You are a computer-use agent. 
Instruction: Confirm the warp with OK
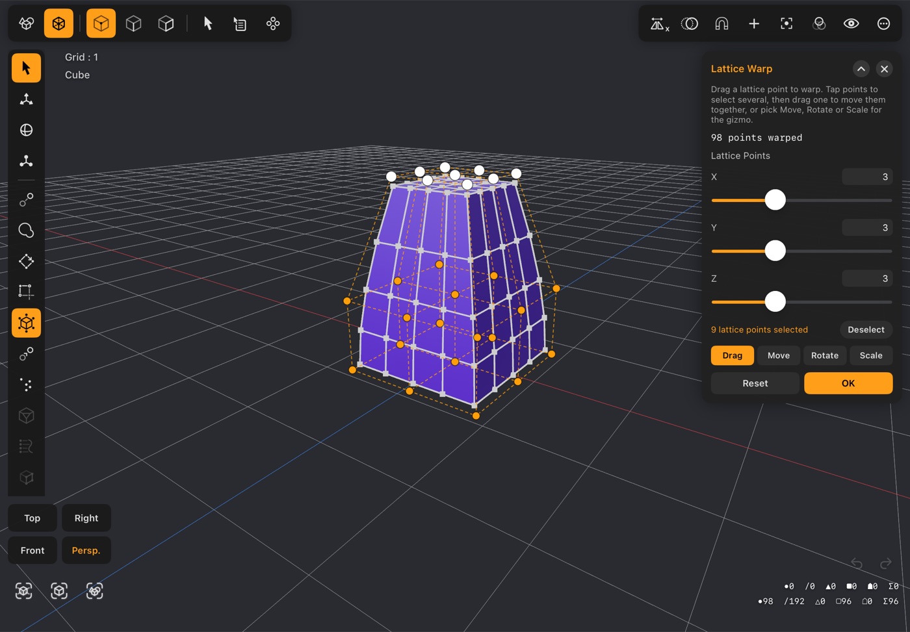[x=848, y=383]
